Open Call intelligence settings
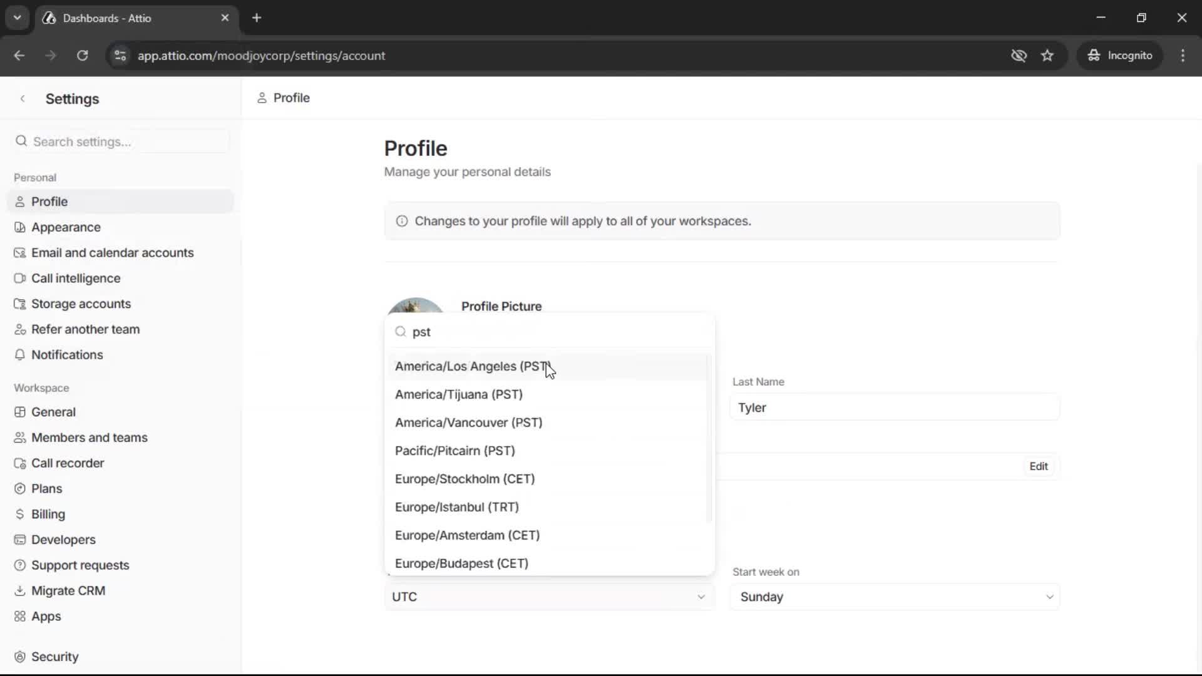The height and width of the screenshot is (676, 1202). pyautogui.click(x=75, y=278)
